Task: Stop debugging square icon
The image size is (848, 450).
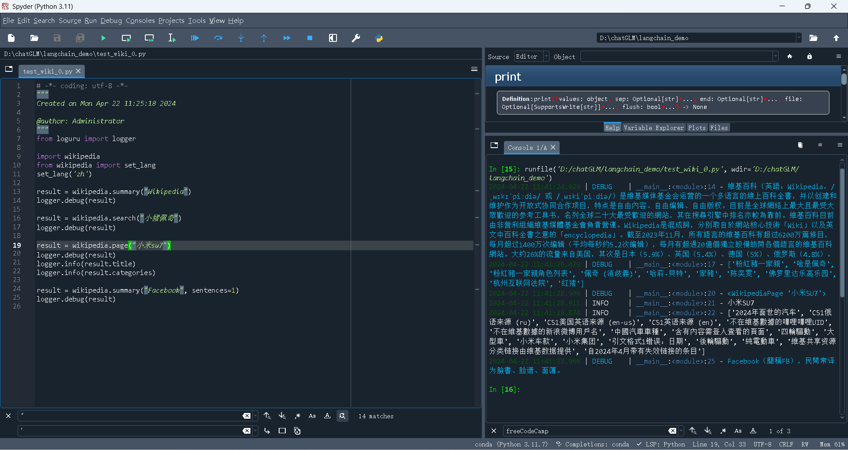Action: (x=310, y=38)
